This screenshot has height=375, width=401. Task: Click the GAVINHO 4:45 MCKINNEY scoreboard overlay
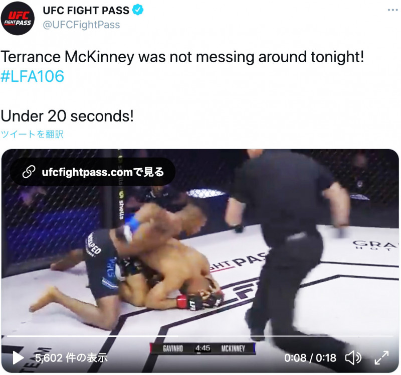[203, 348]
